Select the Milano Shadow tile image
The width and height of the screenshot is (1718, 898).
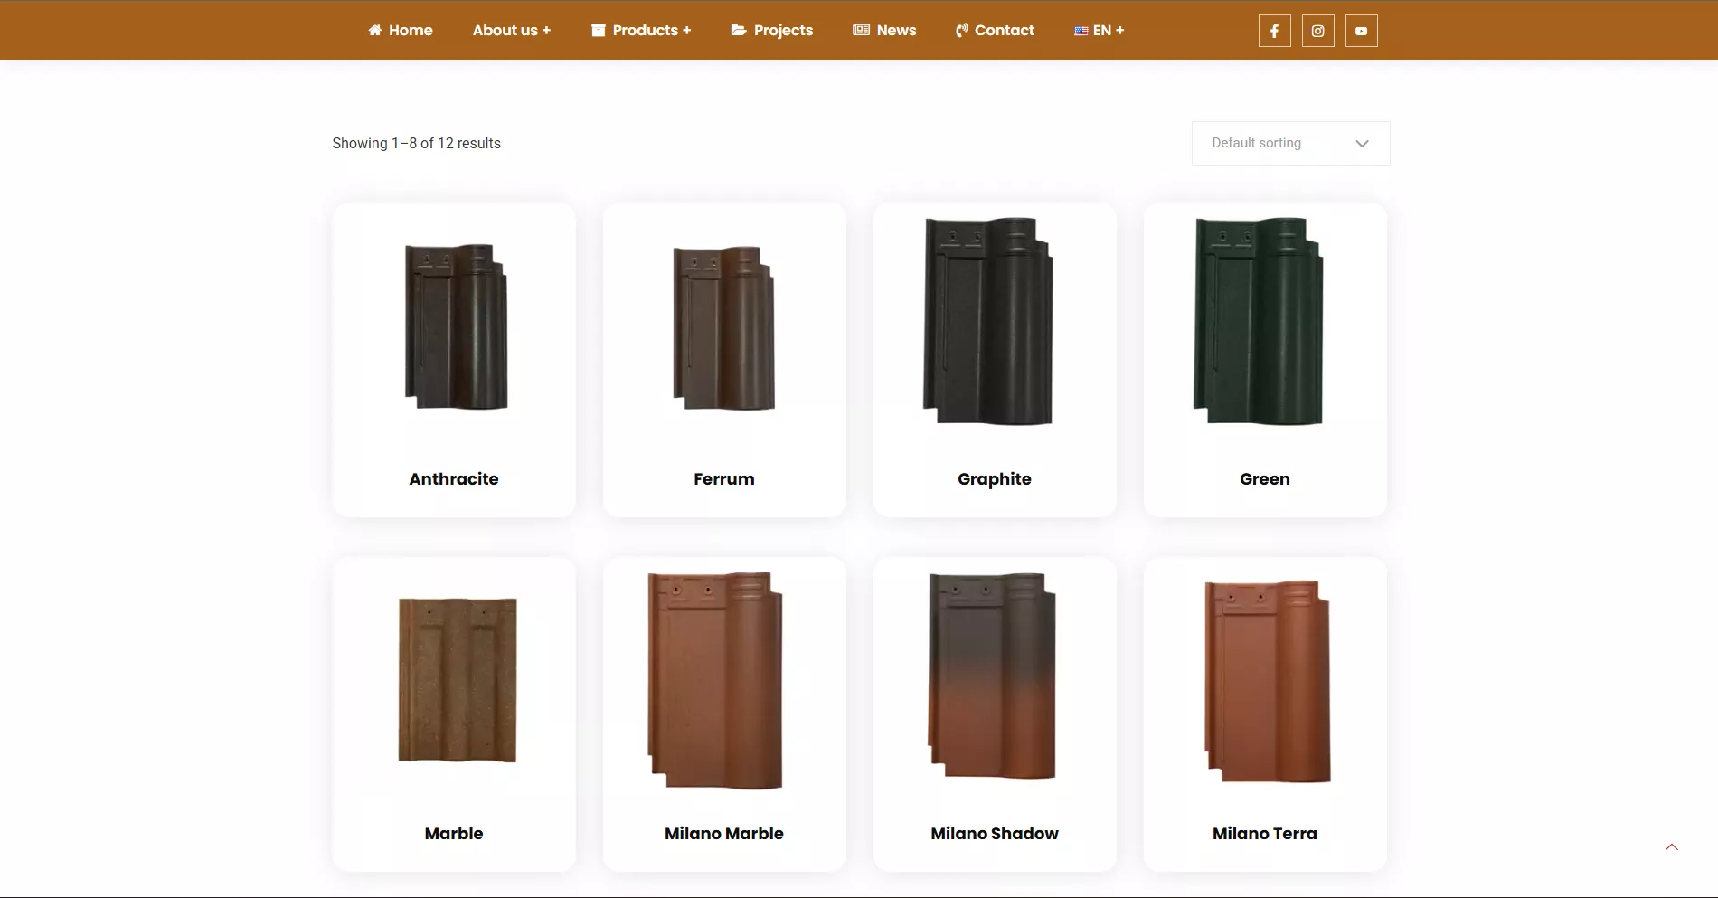(992, 676)
